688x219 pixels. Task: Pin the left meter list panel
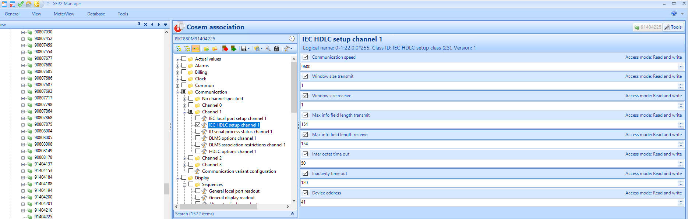coord(139,25)
